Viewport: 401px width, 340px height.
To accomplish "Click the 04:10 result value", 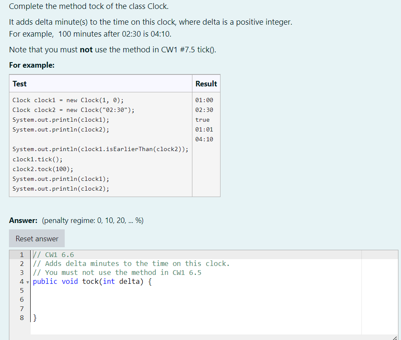I will tap(204, 139).
